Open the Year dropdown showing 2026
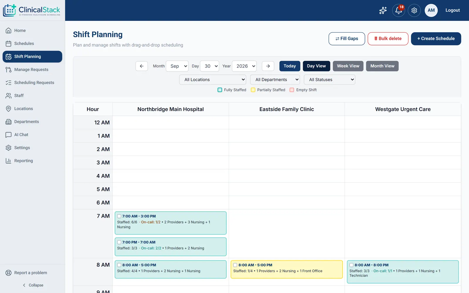This screenshot has height=293, width=469. pos(244,66)
